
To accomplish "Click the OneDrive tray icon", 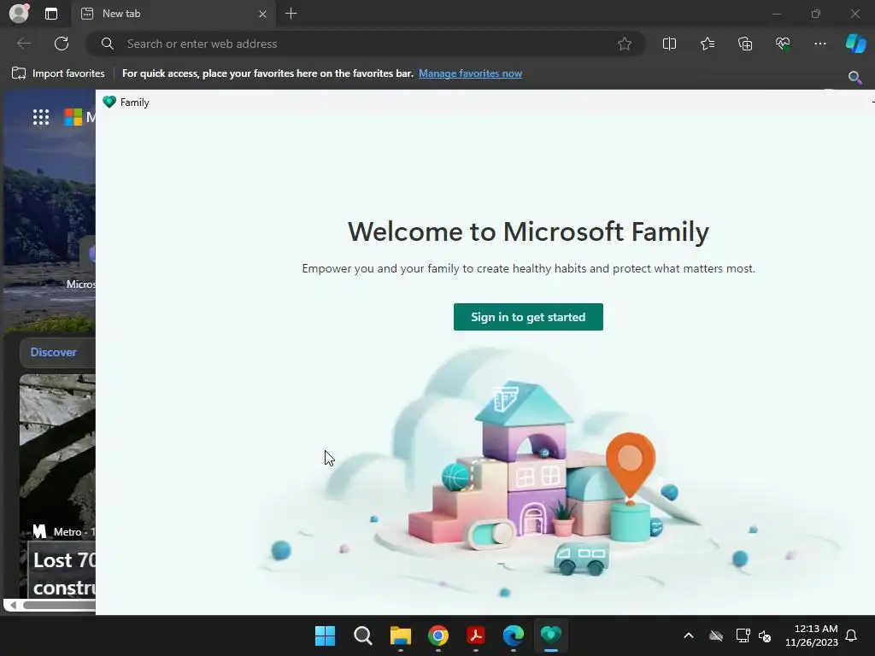I will click(716, 635).
